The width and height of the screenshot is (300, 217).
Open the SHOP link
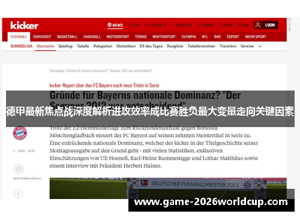coord(226,25)
